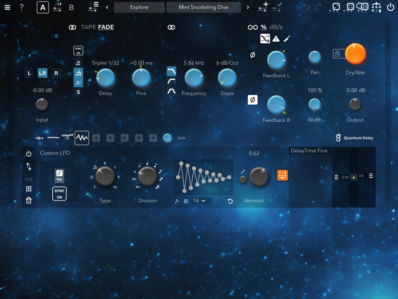Click the LFO up-down arrows icon
This screenshot has width=398, height=299.
[28, 166]
